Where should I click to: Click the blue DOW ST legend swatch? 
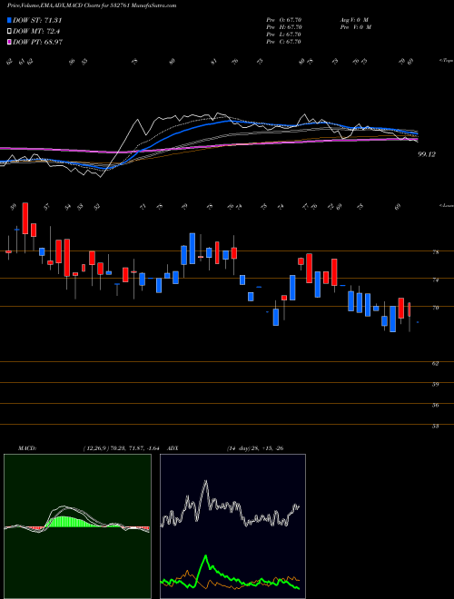tap(10, 21)
